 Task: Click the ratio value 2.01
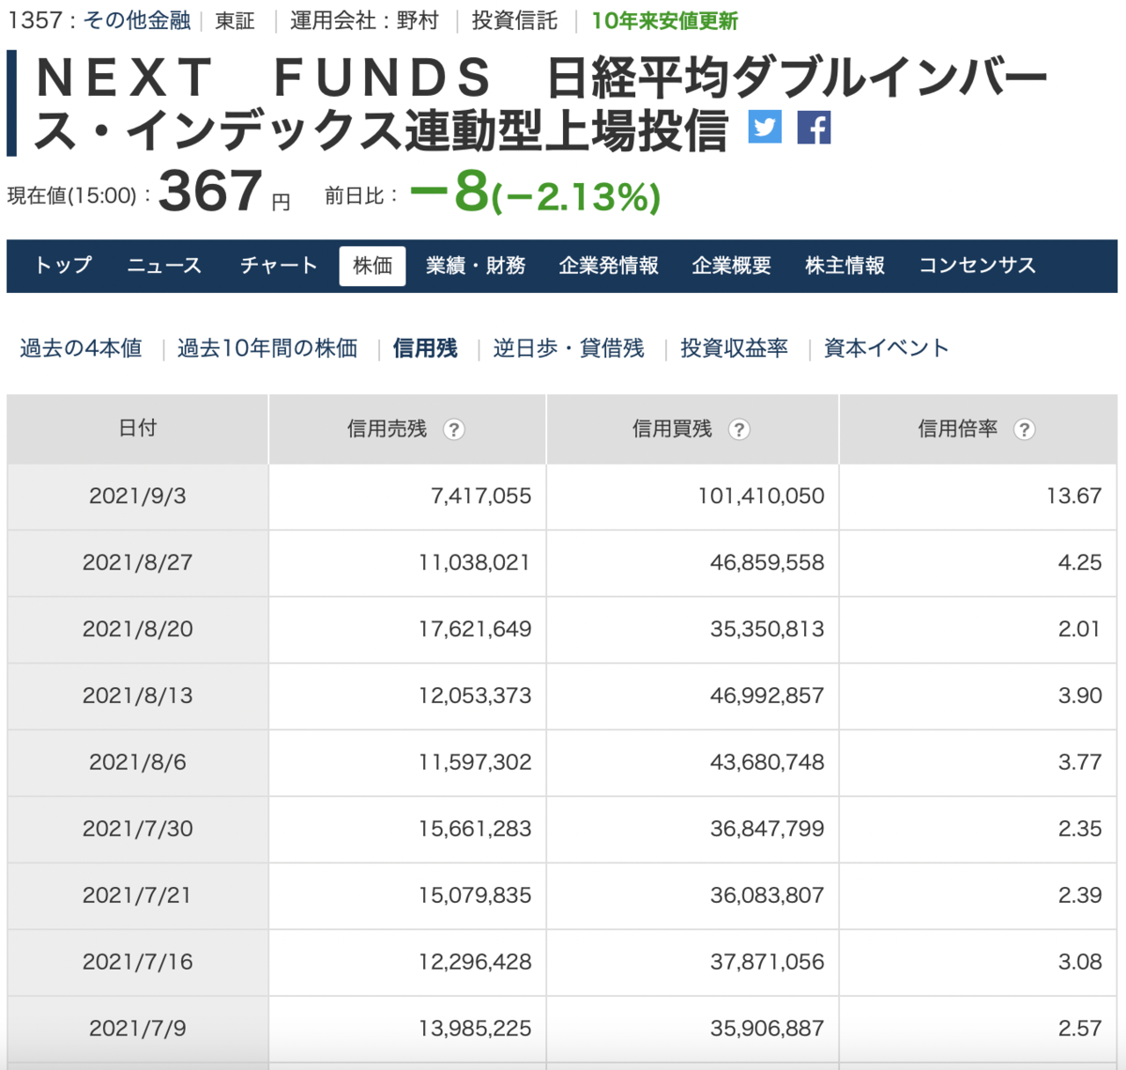click(1080, 630)
